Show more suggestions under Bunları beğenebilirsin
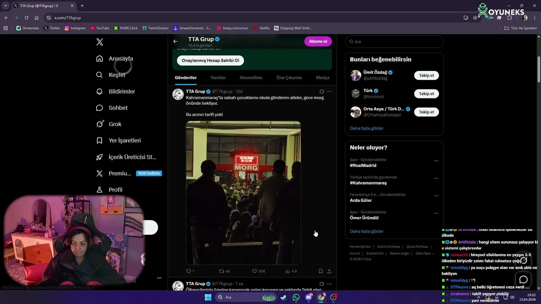The height and width of the screenshot is (304, 541). [x=366, y=128]
